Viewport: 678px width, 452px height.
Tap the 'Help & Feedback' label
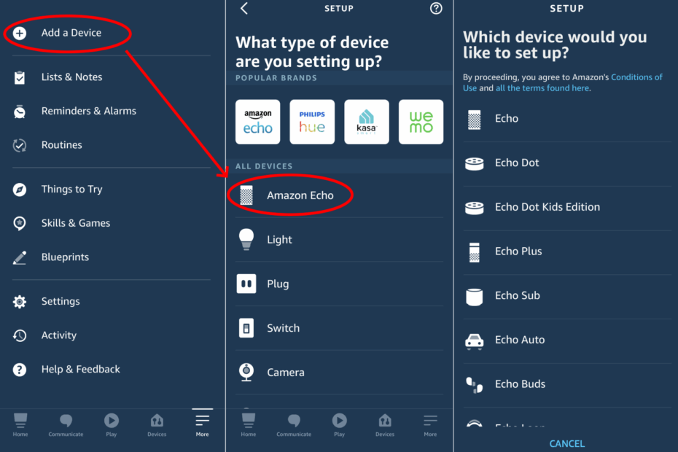point(81,370)
